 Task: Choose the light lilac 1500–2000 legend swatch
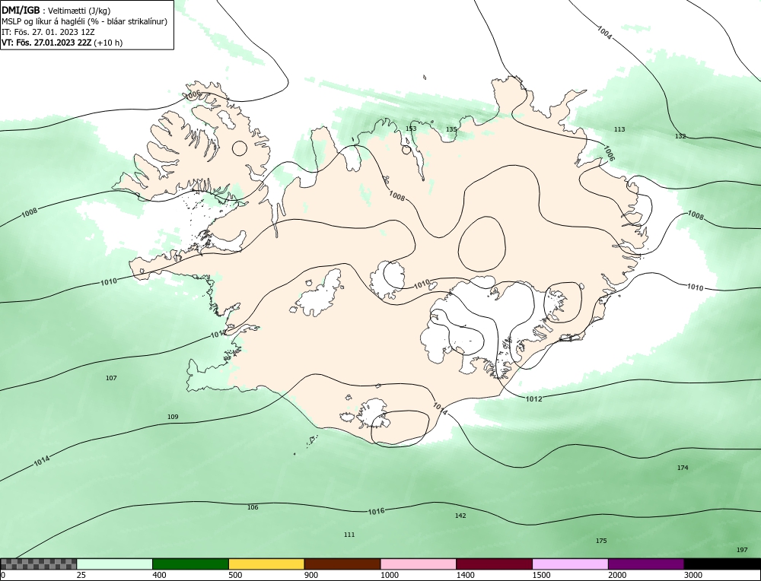(x=570, y=564)
